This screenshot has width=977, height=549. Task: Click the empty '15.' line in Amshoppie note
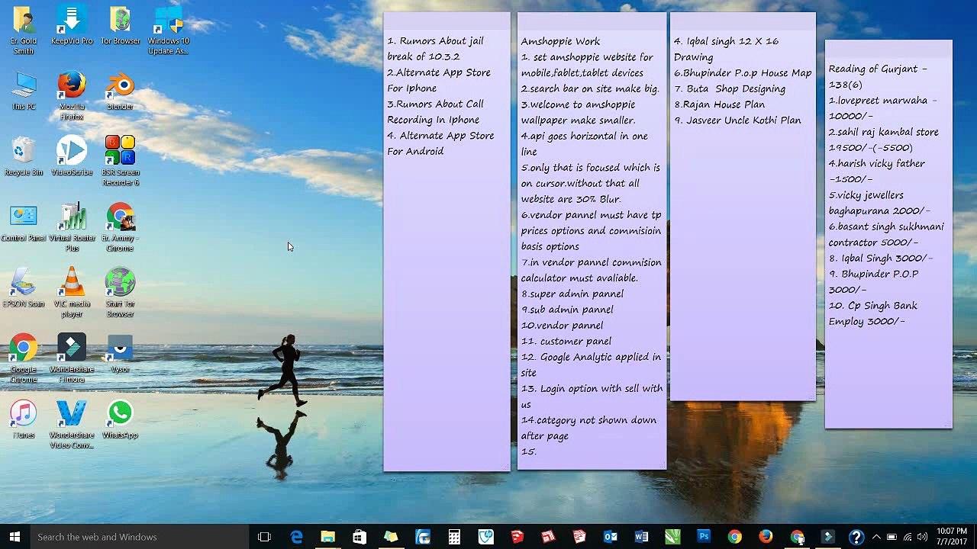(529, 451)
